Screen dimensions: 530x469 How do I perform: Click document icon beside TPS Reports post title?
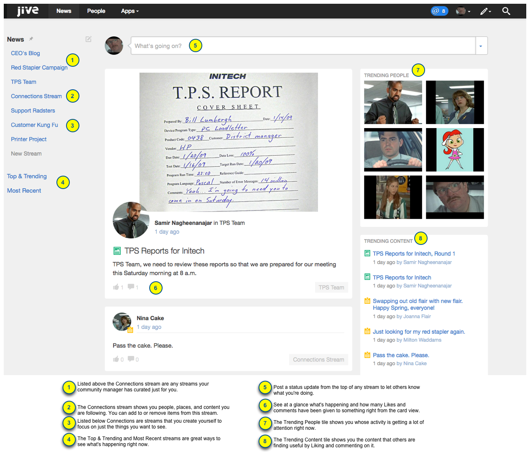coord(117,251)
